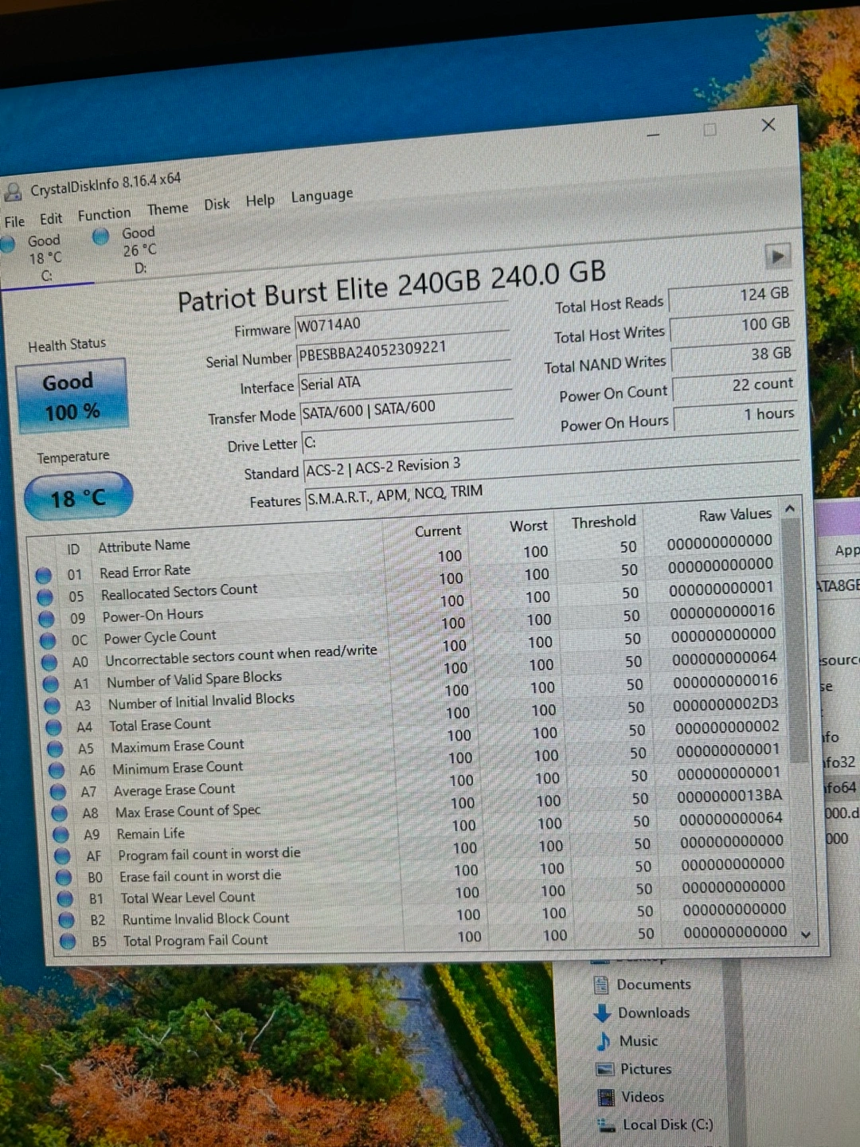Screen dimensions: 860x1147
Task: Select the status circle beside Total Erase Count
Action: click(54, 727)
